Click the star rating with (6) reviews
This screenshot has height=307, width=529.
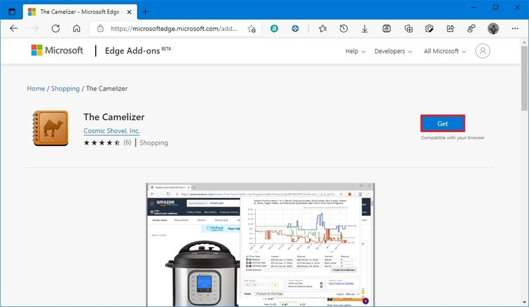pyautogui.click(x=107, y=143)
